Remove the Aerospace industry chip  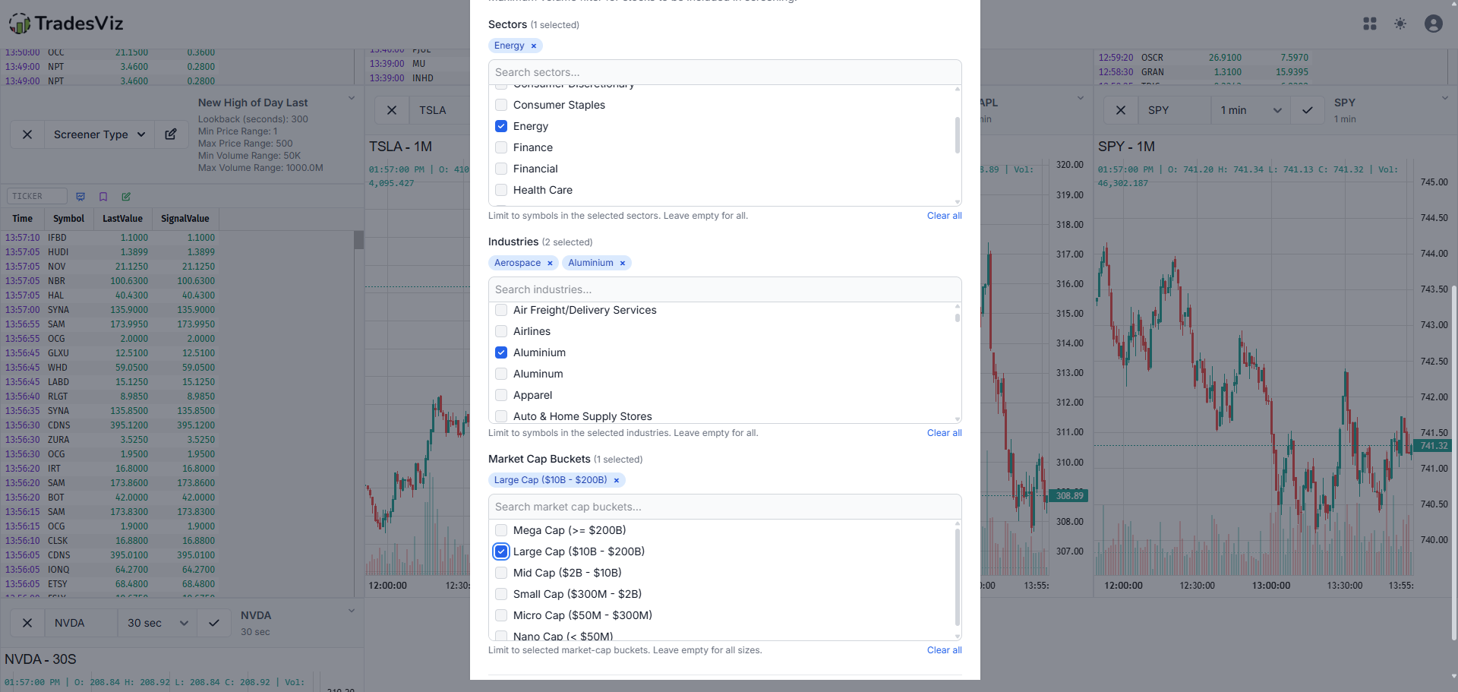tap(550, 263)
